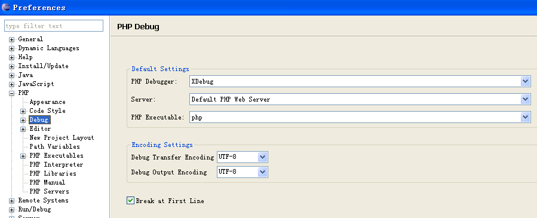Select the Help tree item
Image resolution: width=537 pixels, height=218 pixels.
[25, 57]
